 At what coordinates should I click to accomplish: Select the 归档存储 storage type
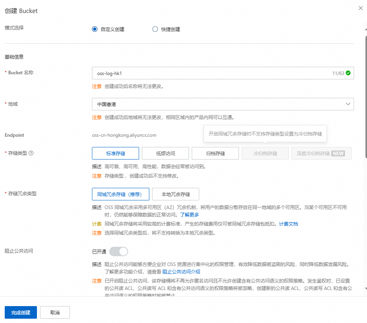(x=215, y=153)
